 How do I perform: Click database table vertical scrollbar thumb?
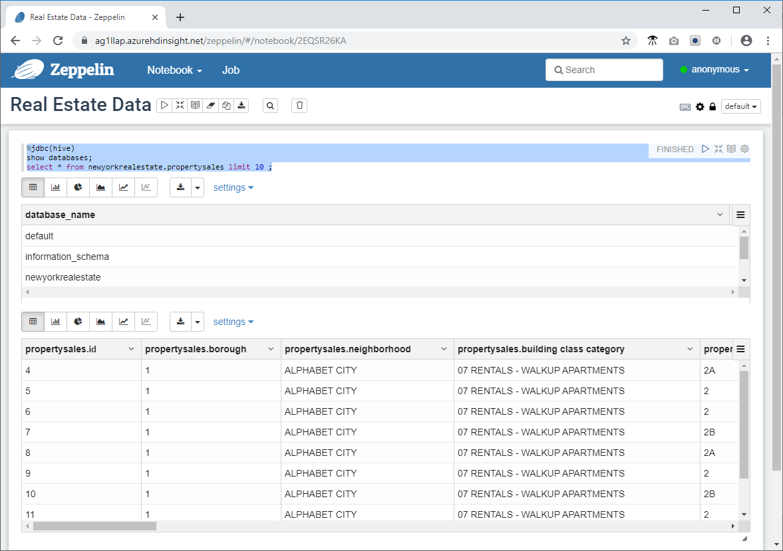(744, 248)
